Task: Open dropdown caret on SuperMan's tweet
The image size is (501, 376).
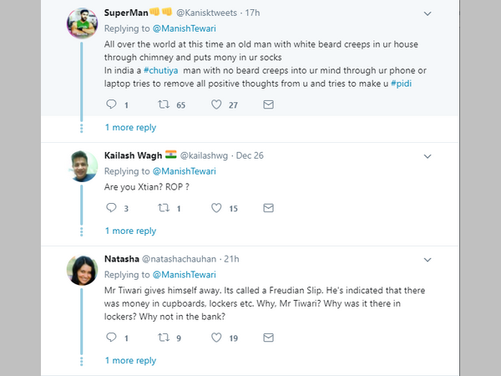Action: tap(428, 13)
